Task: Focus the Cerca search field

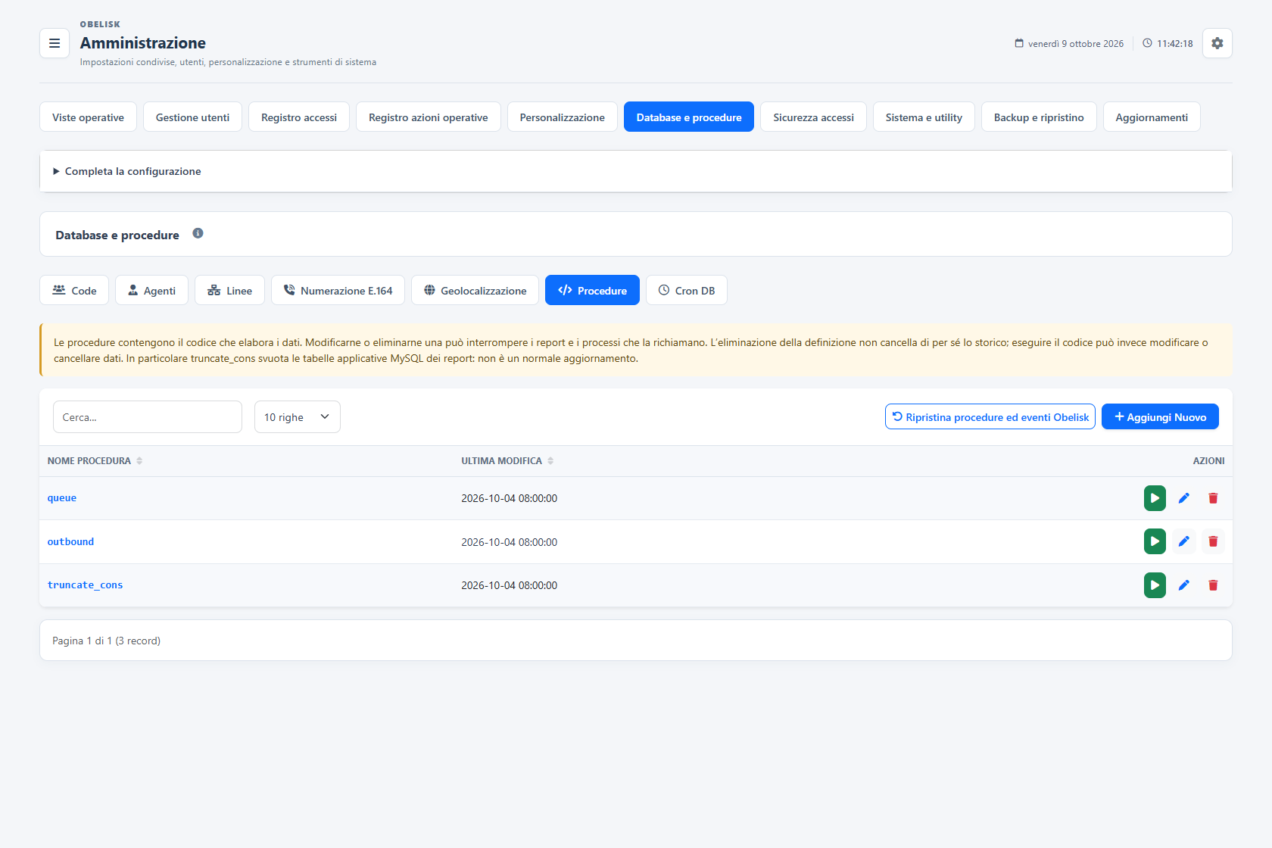Action: (148, 417)
